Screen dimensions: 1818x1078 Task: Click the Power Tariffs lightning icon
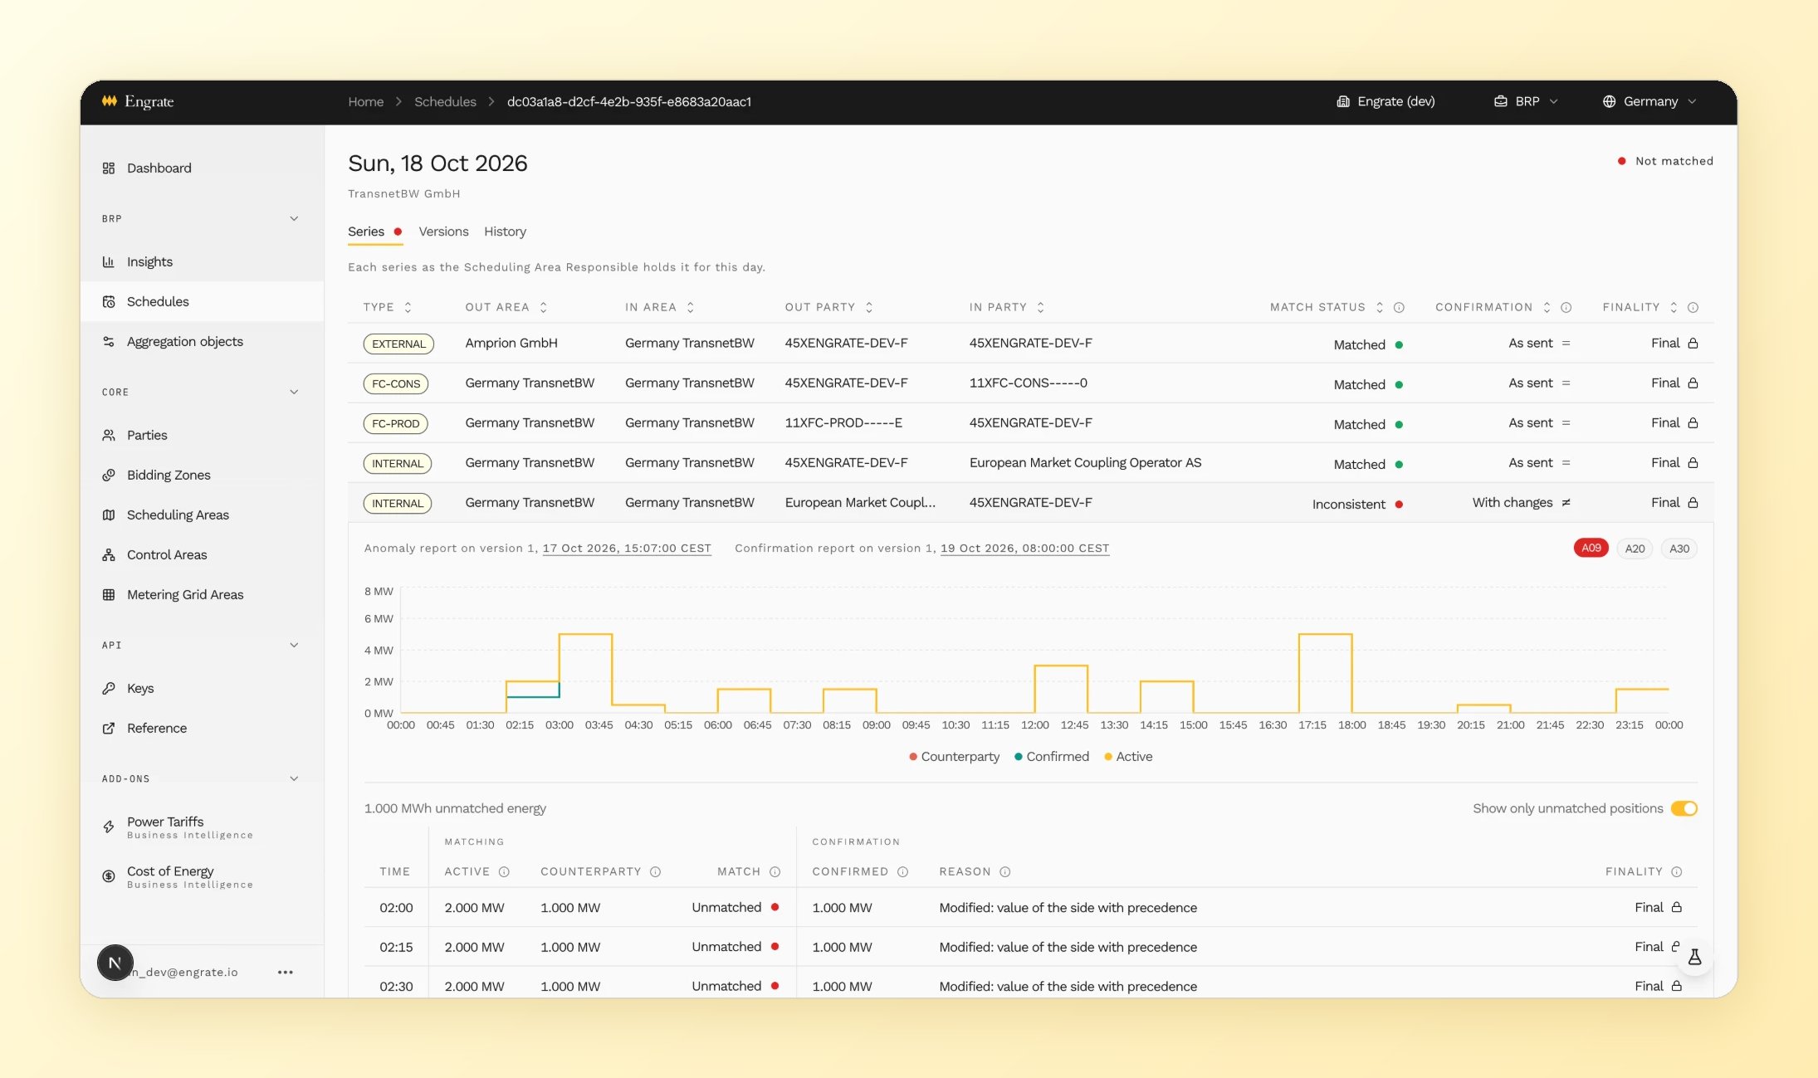coord(109,827)
